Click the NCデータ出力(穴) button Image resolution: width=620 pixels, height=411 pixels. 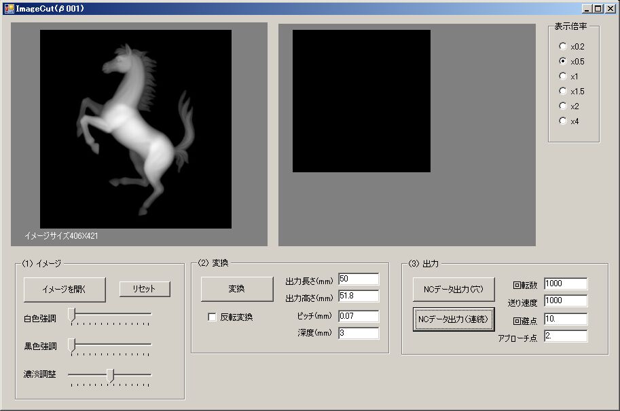(454, 290)
